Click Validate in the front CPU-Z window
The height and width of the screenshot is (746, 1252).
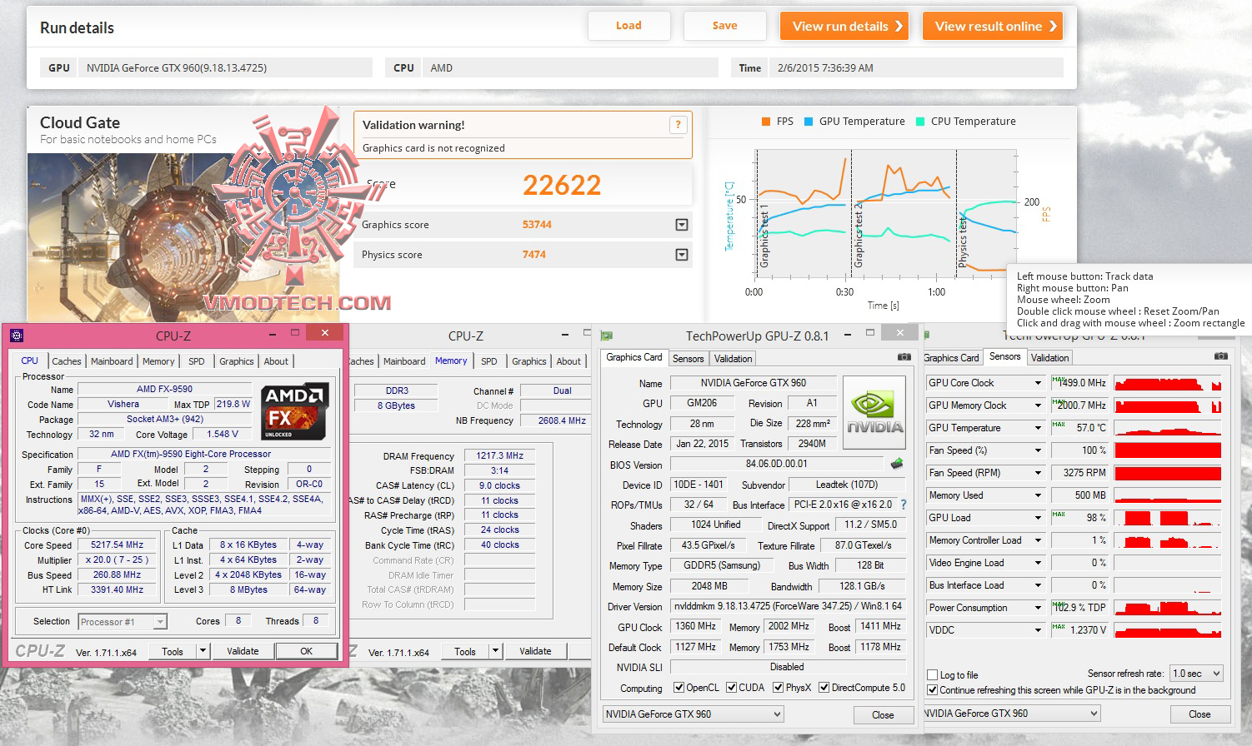point(243,651)
